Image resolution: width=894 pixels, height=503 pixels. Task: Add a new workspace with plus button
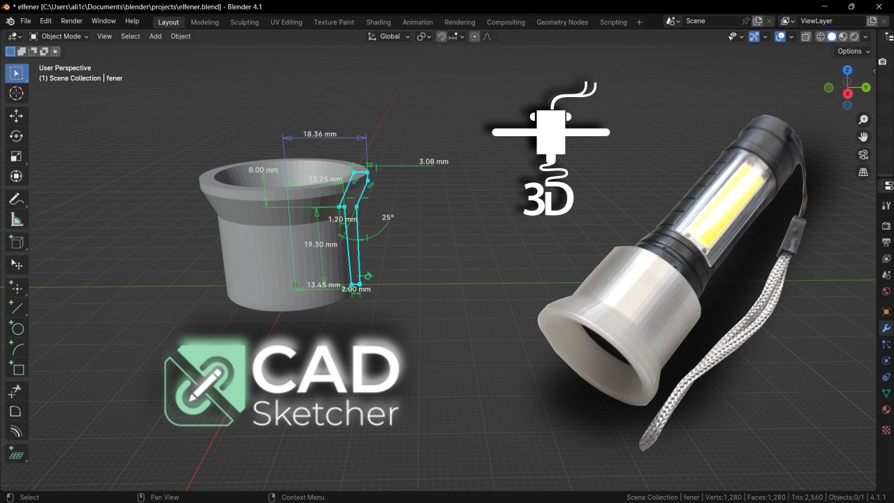[x=639, y=22]
